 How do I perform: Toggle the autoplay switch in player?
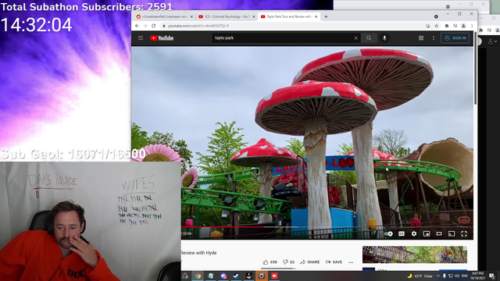point(388,234)
